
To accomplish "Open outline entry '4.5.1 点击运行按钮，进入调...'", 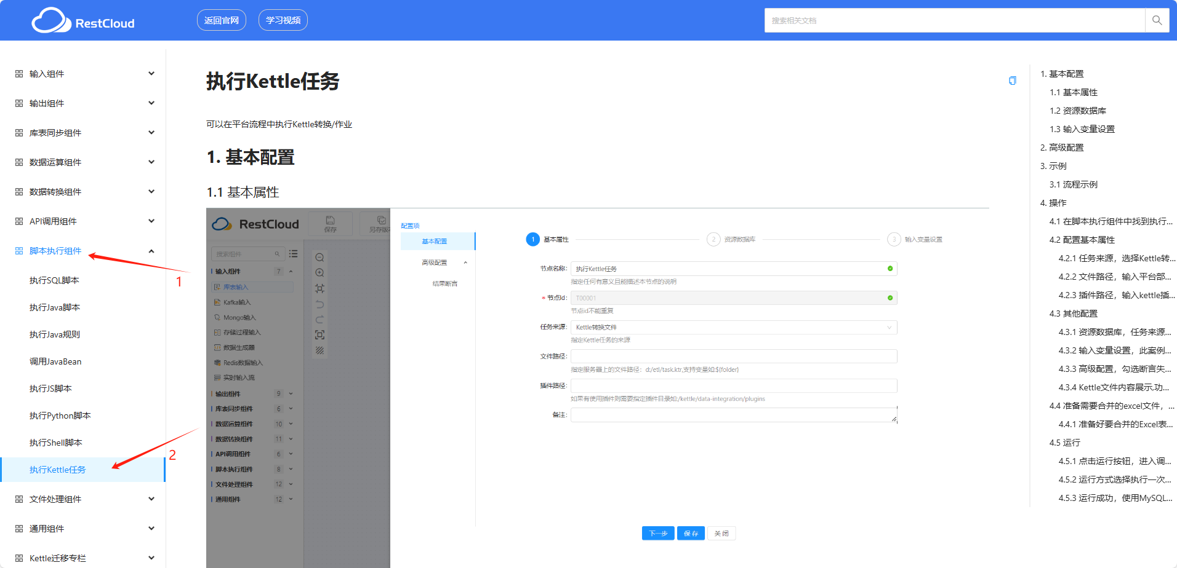I will (1115, 461).
